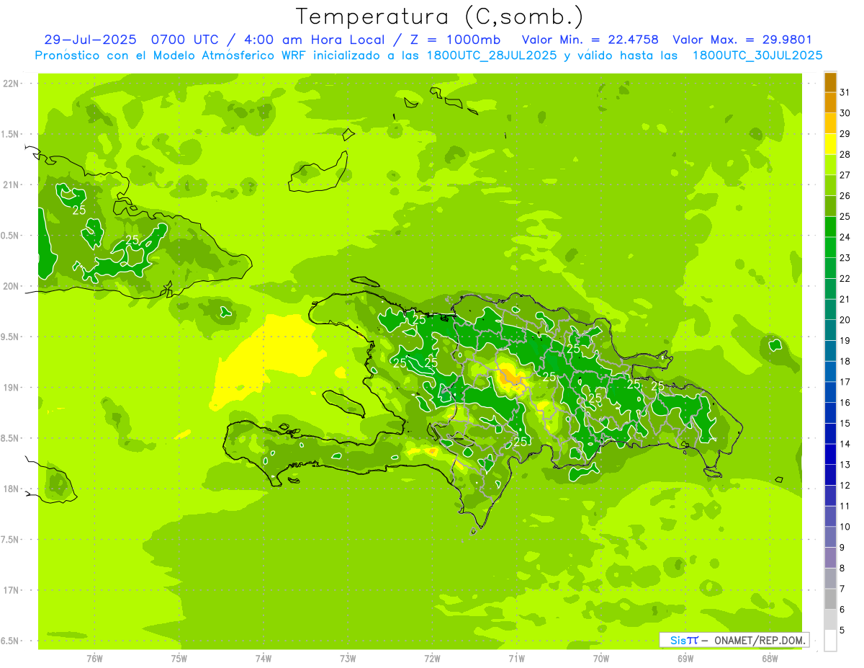Click "Valor Min. = 22.4758" text
This screenshot has width=864, height=668.
click(x=590, y=40)
